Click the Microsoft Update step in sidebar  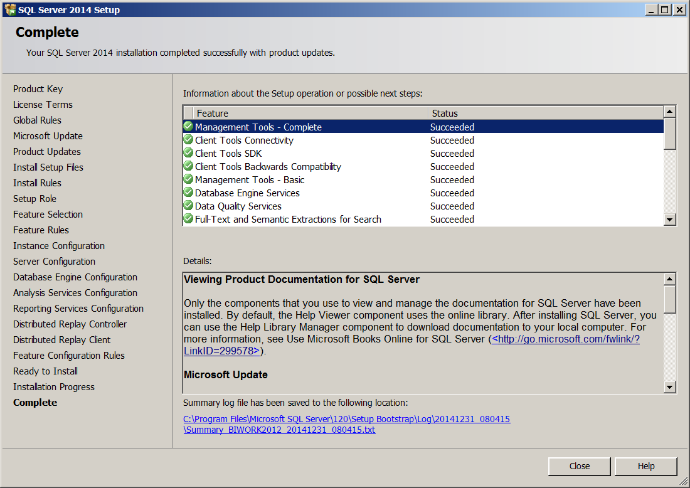click(48, 136)
